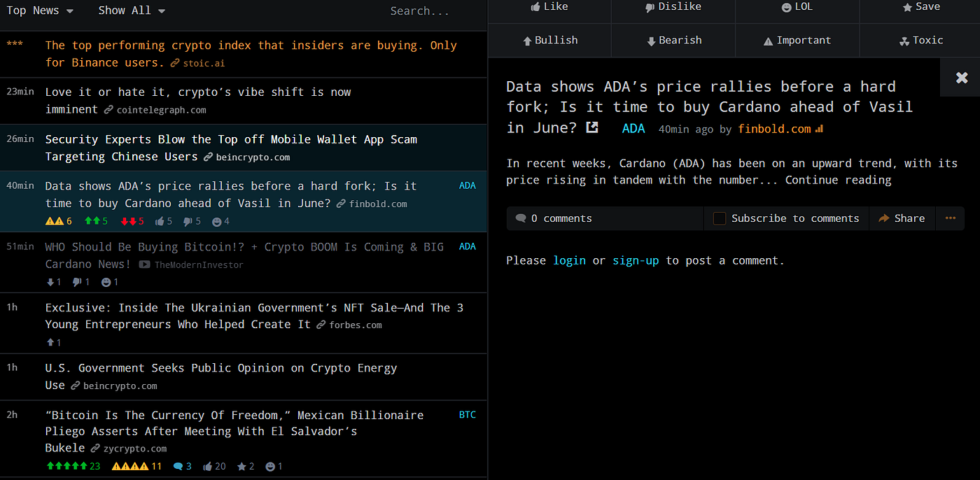Click red bearish arrows on ADA story
The width and height of the screenshot is (980, 480).
[132, 221]
